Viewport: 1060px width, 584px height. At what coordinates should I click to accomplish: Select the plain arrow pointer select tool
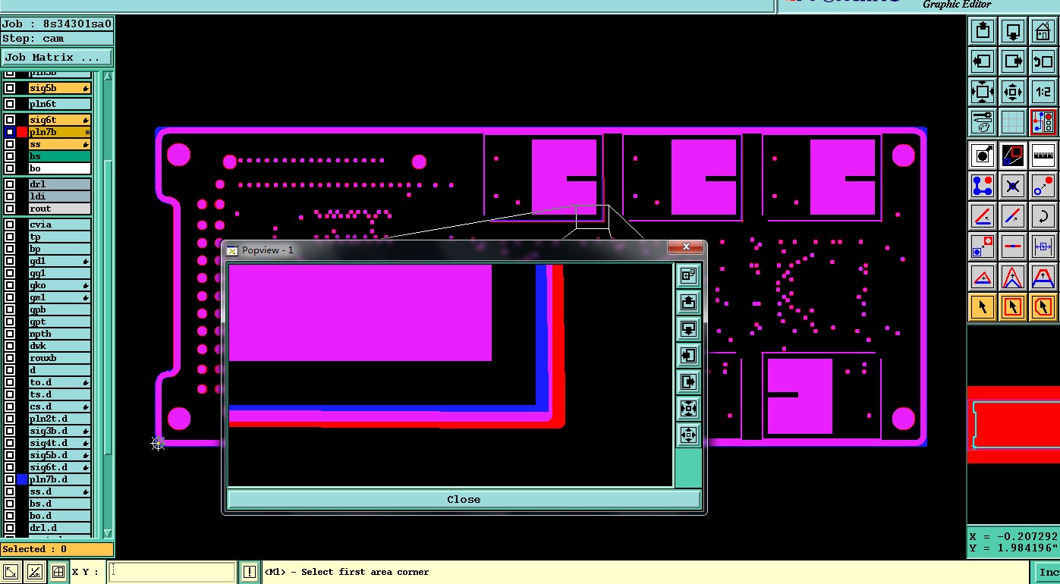(983, 307)
